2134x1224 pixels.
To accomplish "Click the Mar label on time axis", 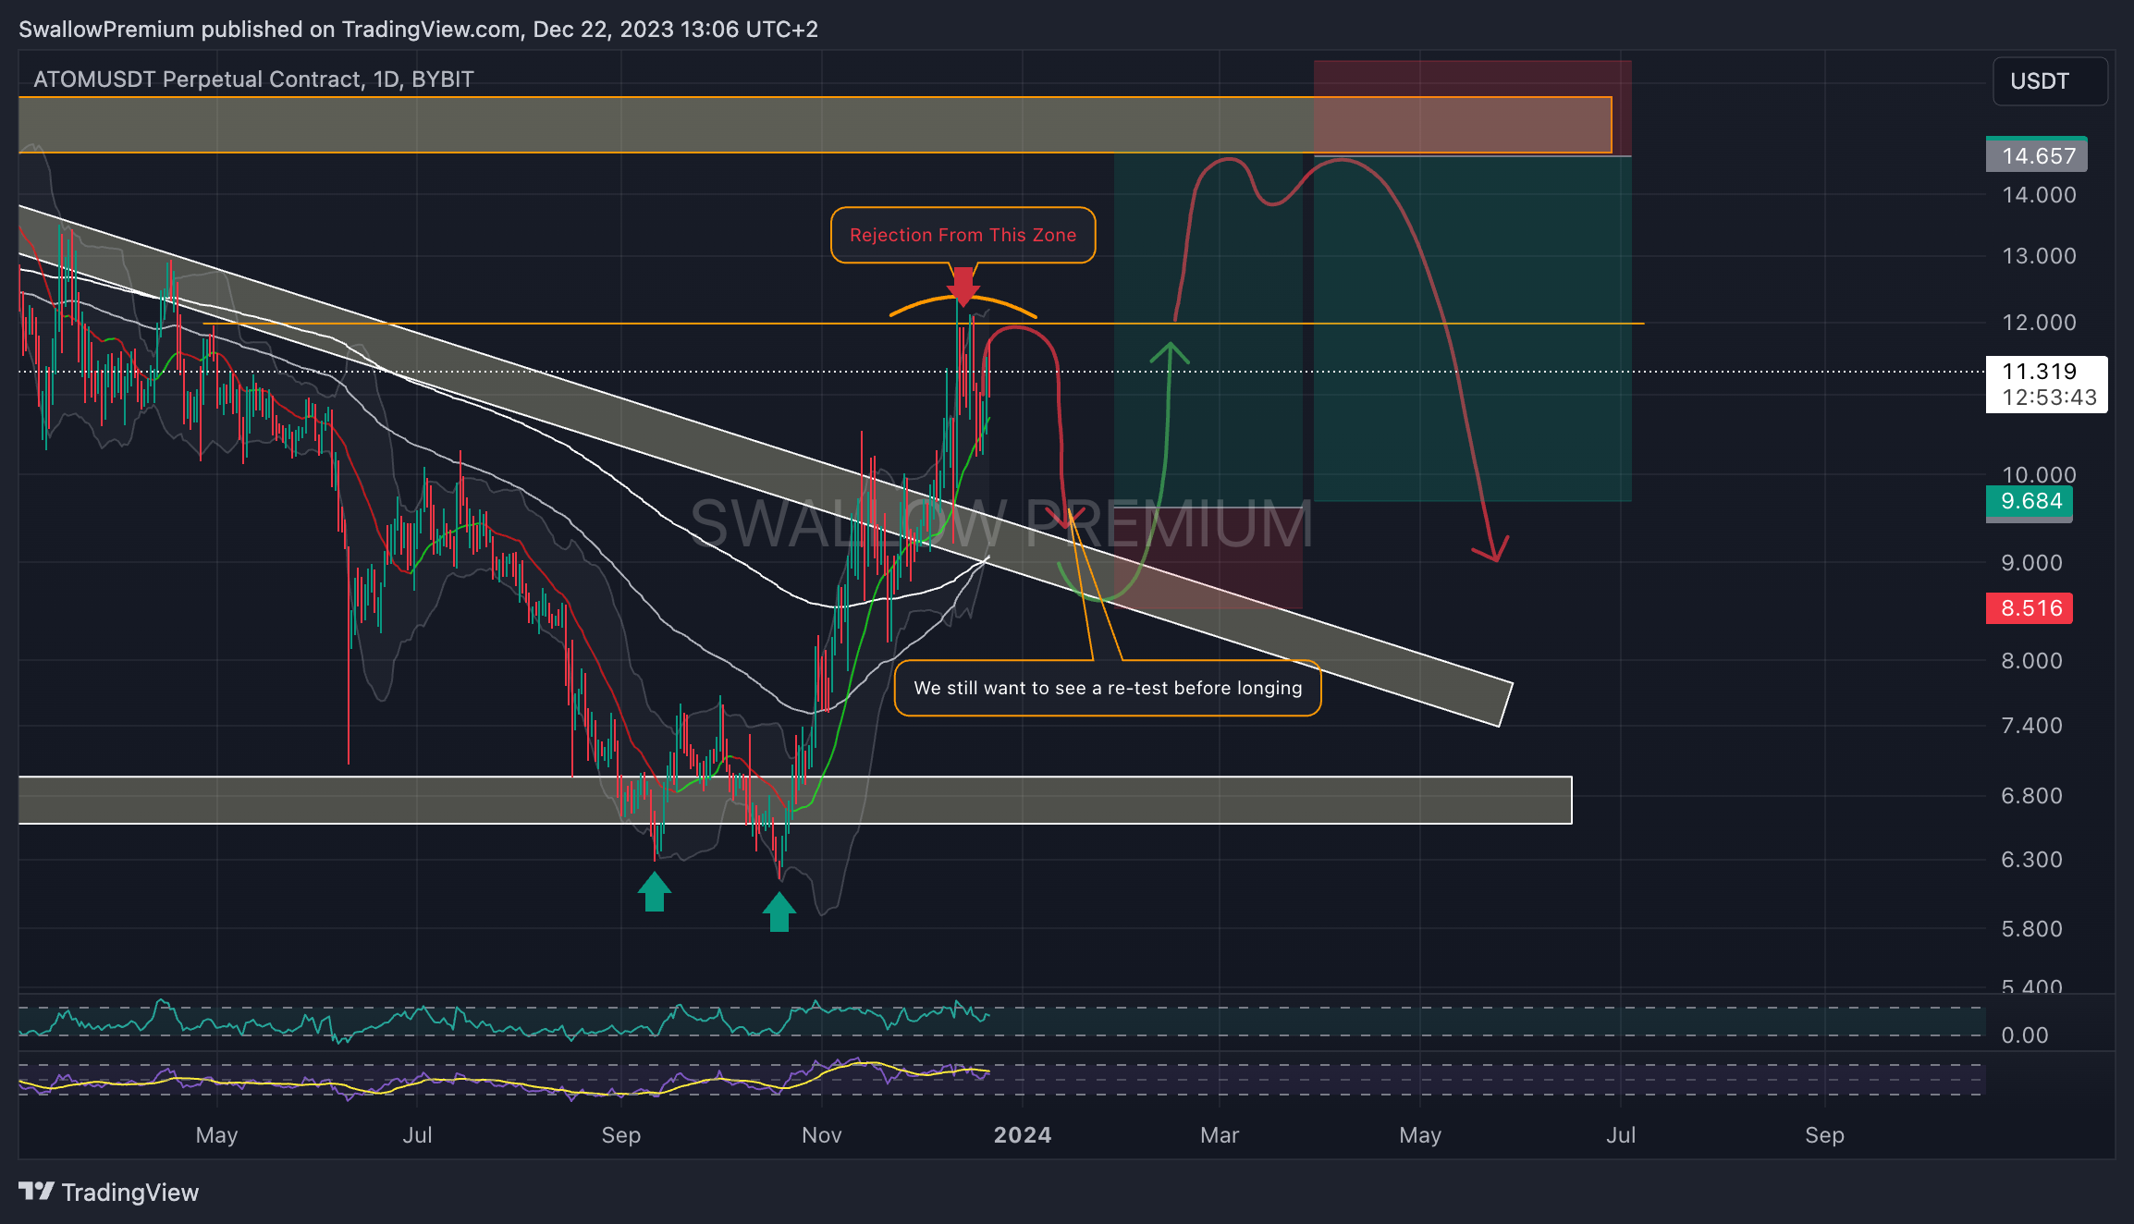I will 1220,1135.
